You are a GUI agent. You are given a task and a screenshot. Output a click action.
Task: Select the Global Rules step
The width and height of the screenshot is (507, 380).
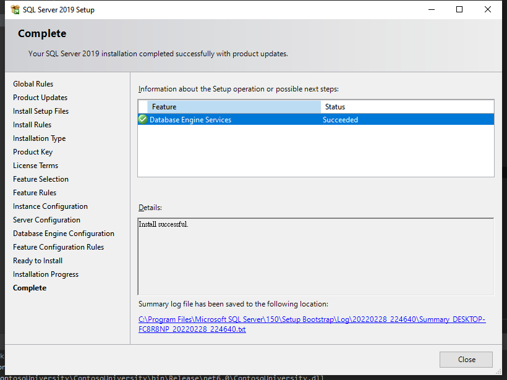click(33, 84)
